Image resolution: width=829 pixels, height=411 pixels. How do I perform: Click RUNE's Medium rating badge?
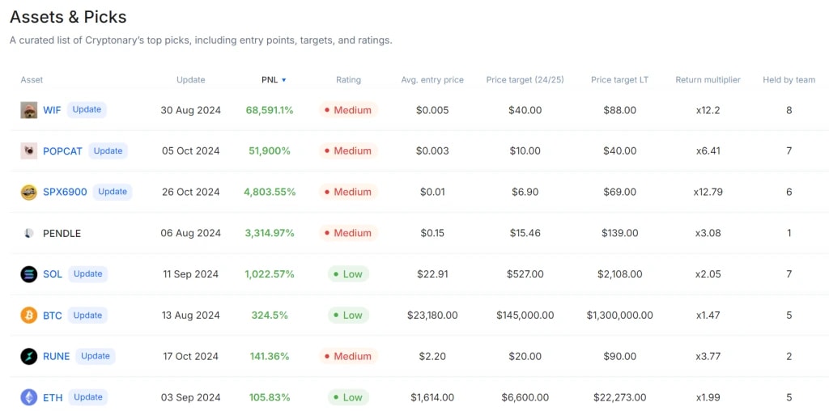pos(348,356)
